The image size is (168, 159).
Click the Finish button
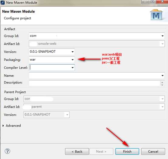(x=127, y=151)
